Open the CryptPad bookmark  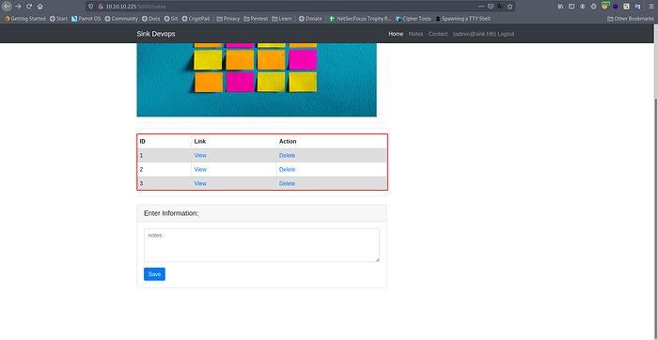click(x=196, y=19)
